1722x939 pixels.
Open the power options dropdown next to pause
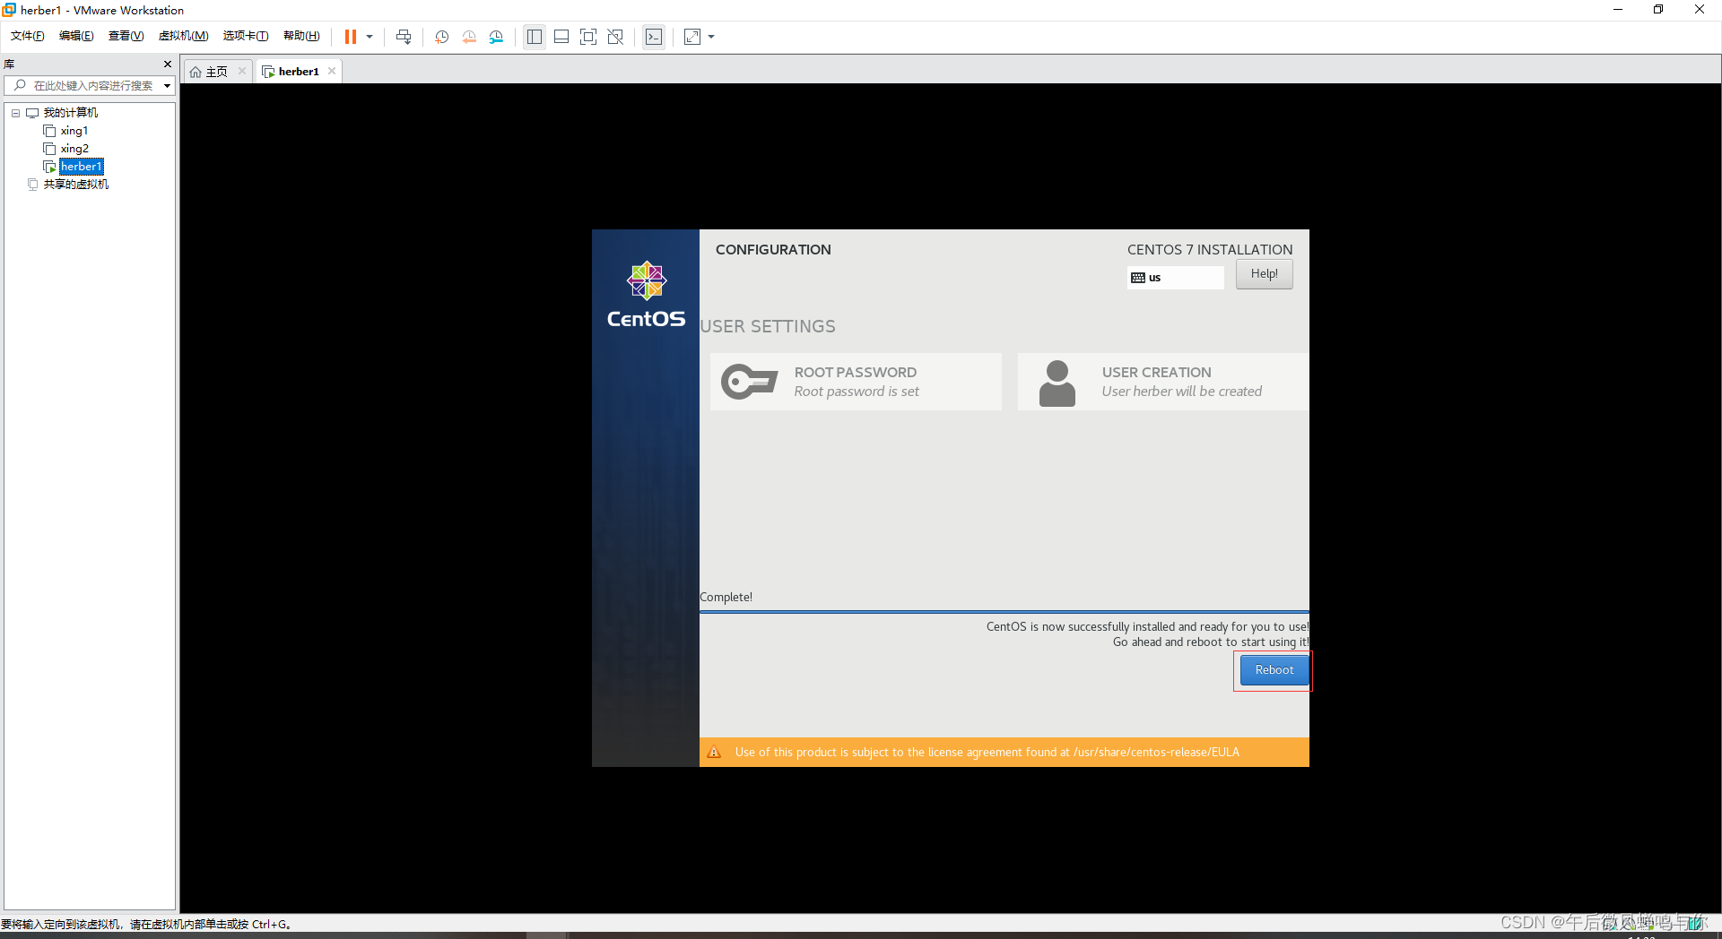[x=370, y=37]
